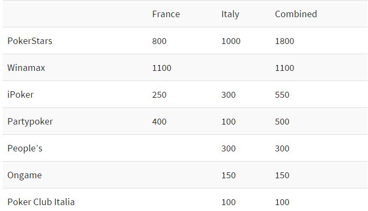
Task: Select the Ongame row label
Action: (25, 176)
